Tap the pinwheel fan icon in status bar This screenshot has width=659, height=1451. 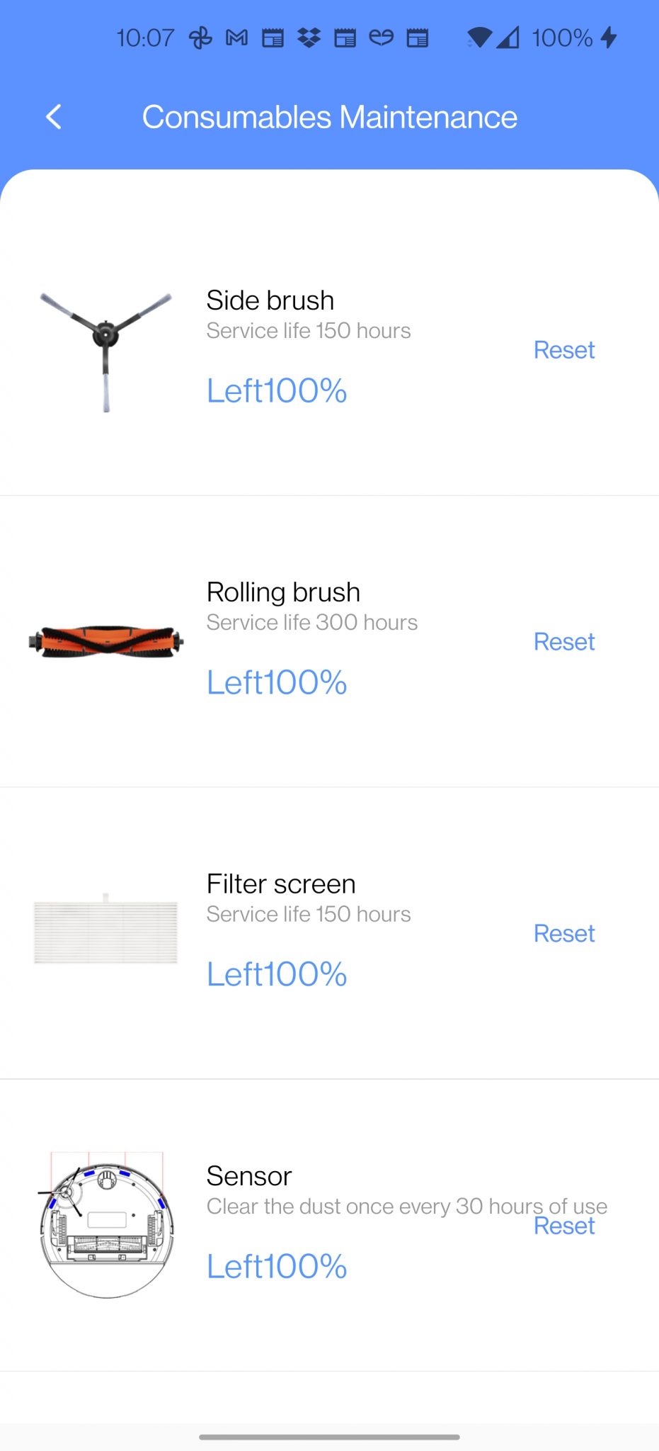(x=200, y=38)
